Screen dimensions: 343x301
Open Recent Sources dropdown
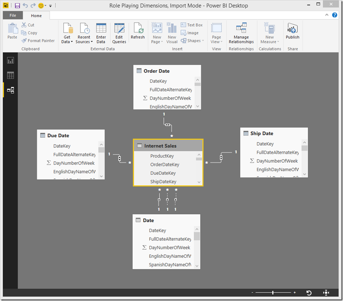[x=84, y=34]
